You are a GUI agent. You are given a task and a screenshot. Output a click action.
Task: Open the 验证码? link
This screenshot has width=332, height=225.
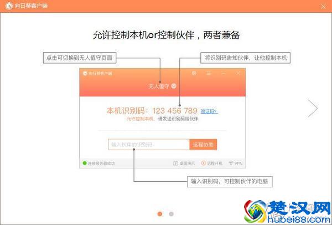[x=209, y=111]
